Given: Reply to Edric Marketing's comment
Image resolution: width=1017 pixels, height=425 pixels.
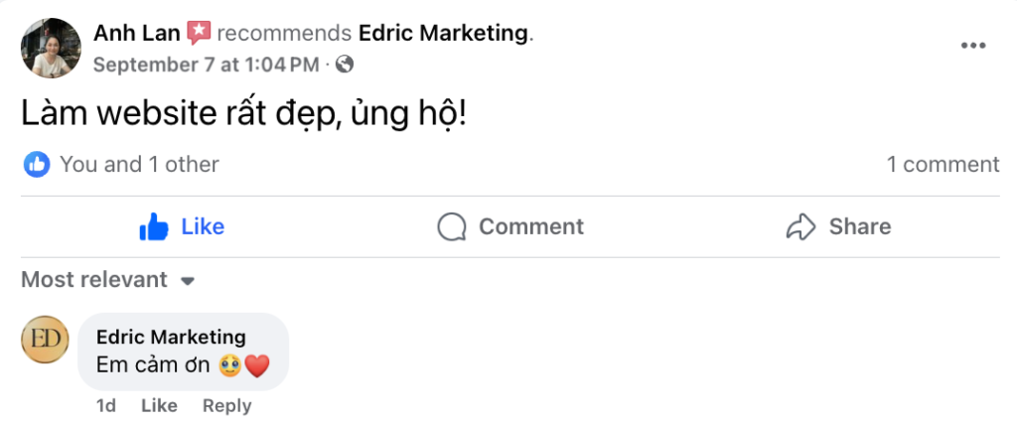Looking at the screenshot, I should (x=226, y=405).
